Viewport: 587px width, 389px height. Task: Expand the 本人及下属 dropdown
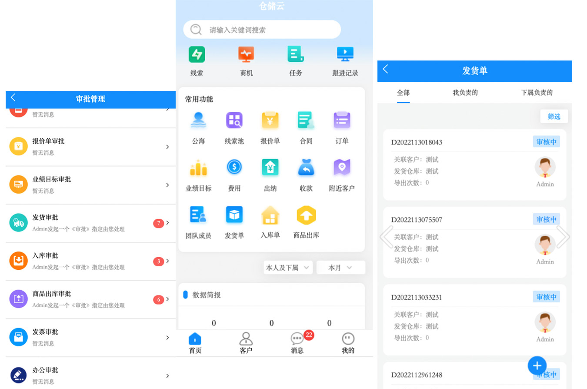tap(288, 268)
